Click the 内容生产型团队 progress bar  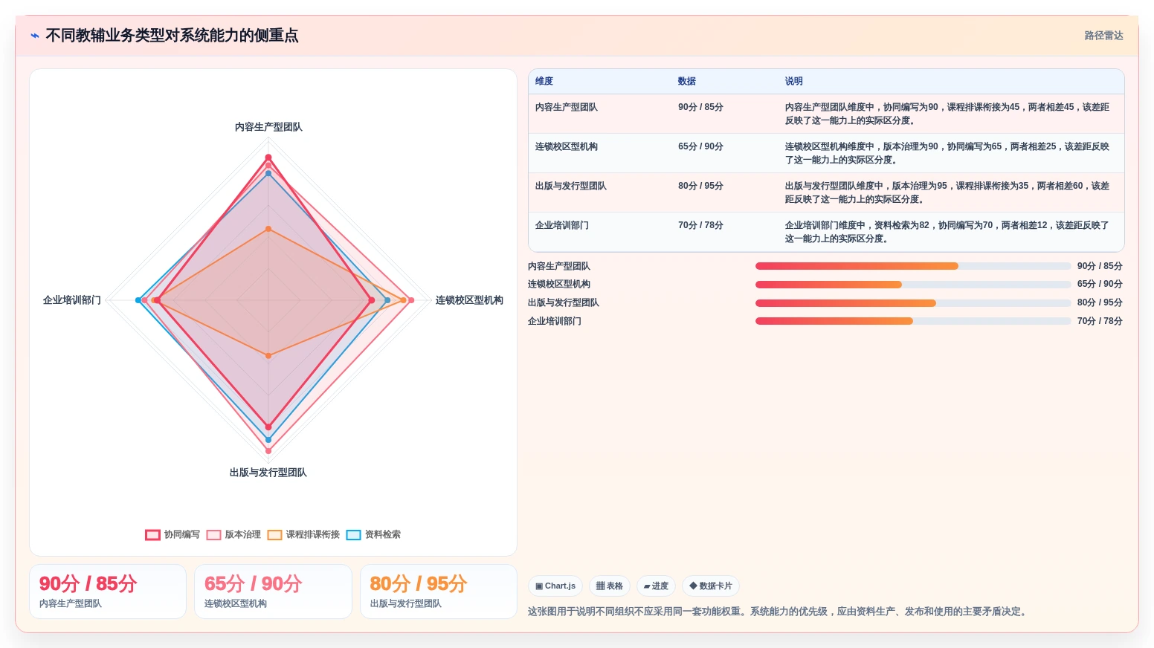(x=913, y=266)
